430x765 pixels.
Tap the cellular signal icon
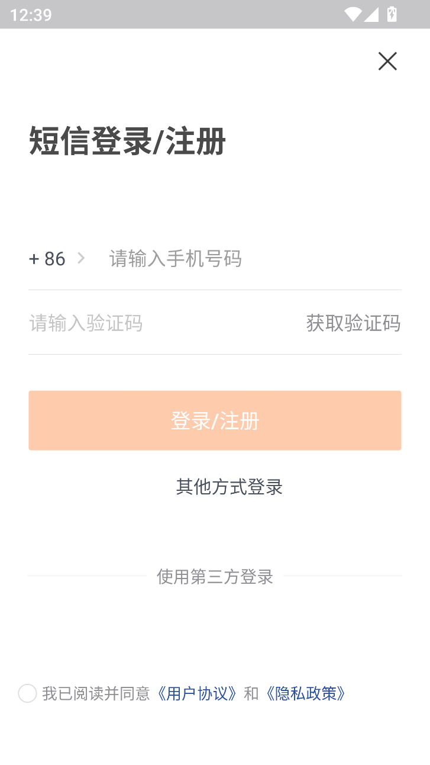(x=371, y=14)
